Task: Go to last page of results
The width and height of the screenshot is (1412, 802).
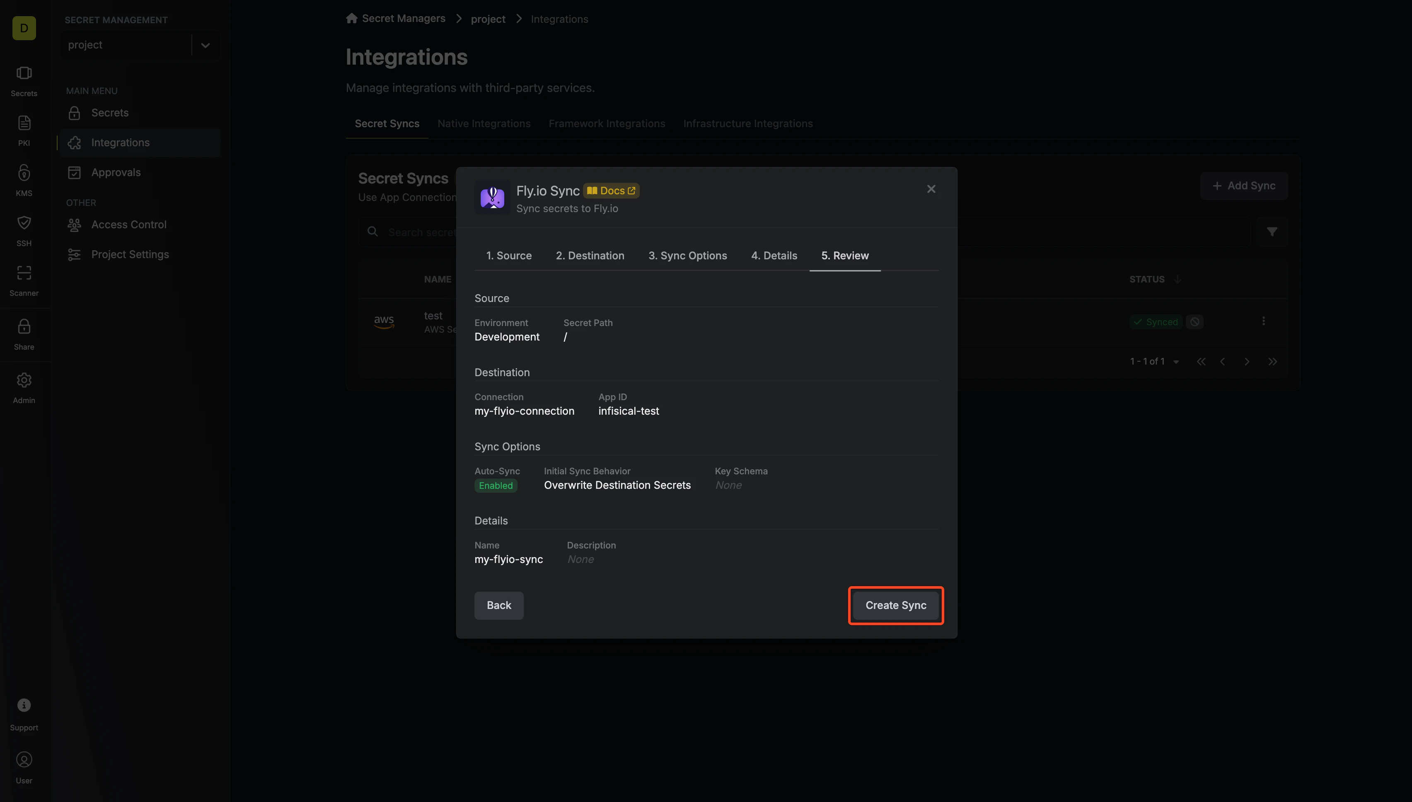Action: coord(1273,362)
